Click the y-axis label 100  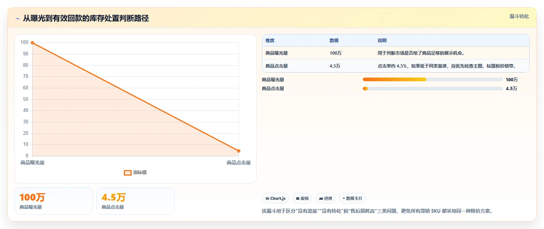24,42
